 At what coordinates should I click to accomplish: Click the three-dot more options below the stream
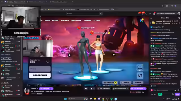tap(146, 92)
